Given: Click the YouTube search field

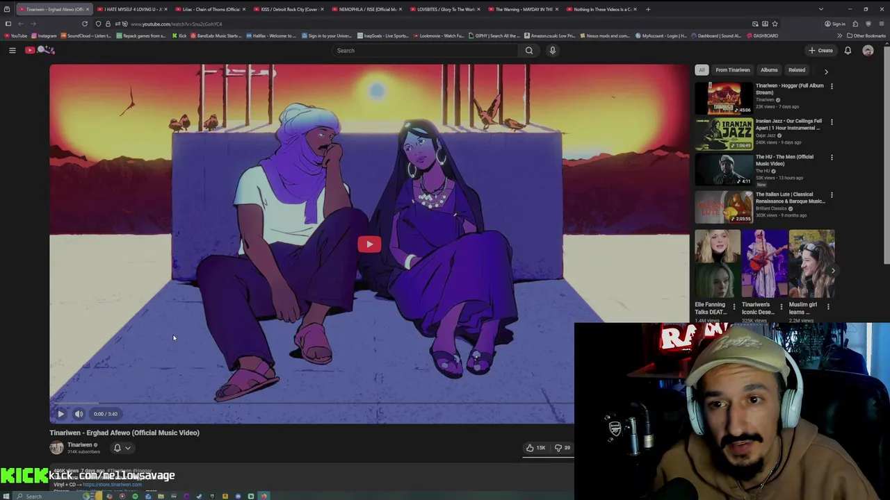Looking at the screenshot, I should point(424,50).
